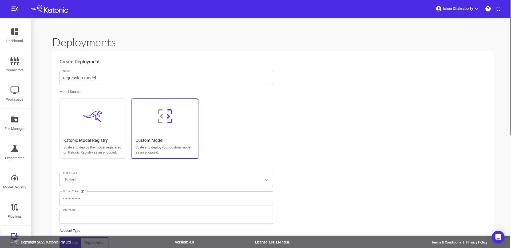Open the Pipelines icon
The height and width of the screenshot is (248, 511).
pos(15,207)
